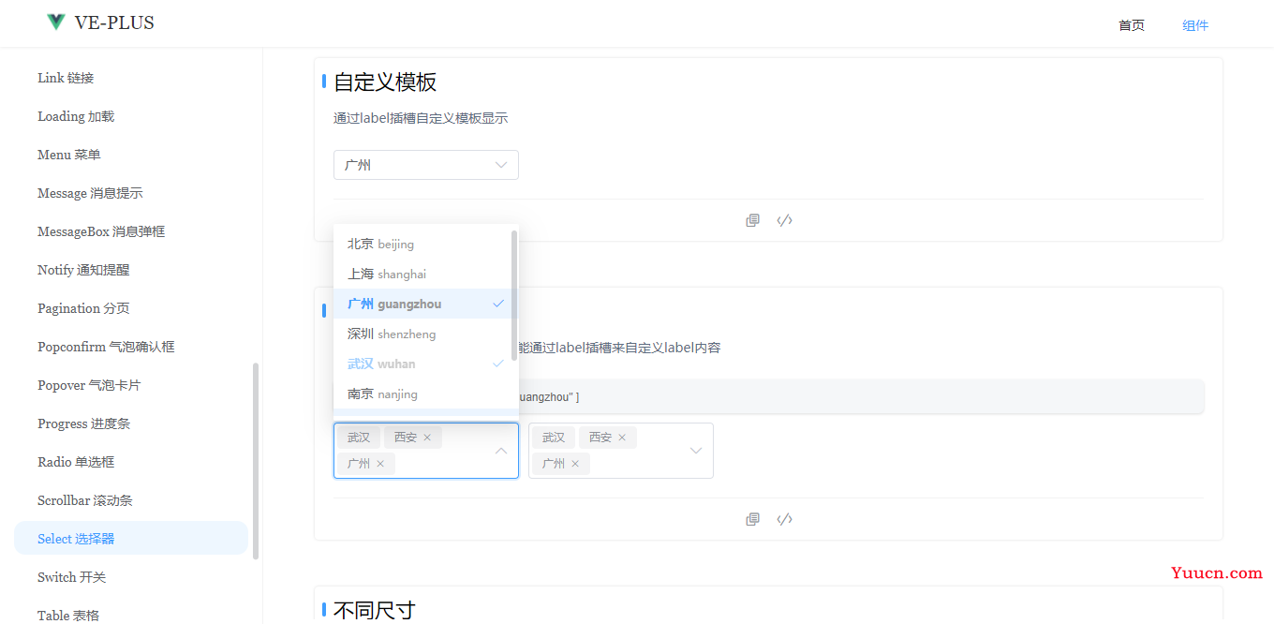Open Loading 加载 sidebar item
Image resolution: width=1274 pixels, height=624 pixels.
coord(131,116)
